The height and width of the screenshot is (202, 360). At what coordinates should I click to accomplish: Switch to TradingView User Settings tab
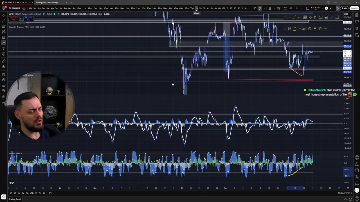click(x=47, y=3)
